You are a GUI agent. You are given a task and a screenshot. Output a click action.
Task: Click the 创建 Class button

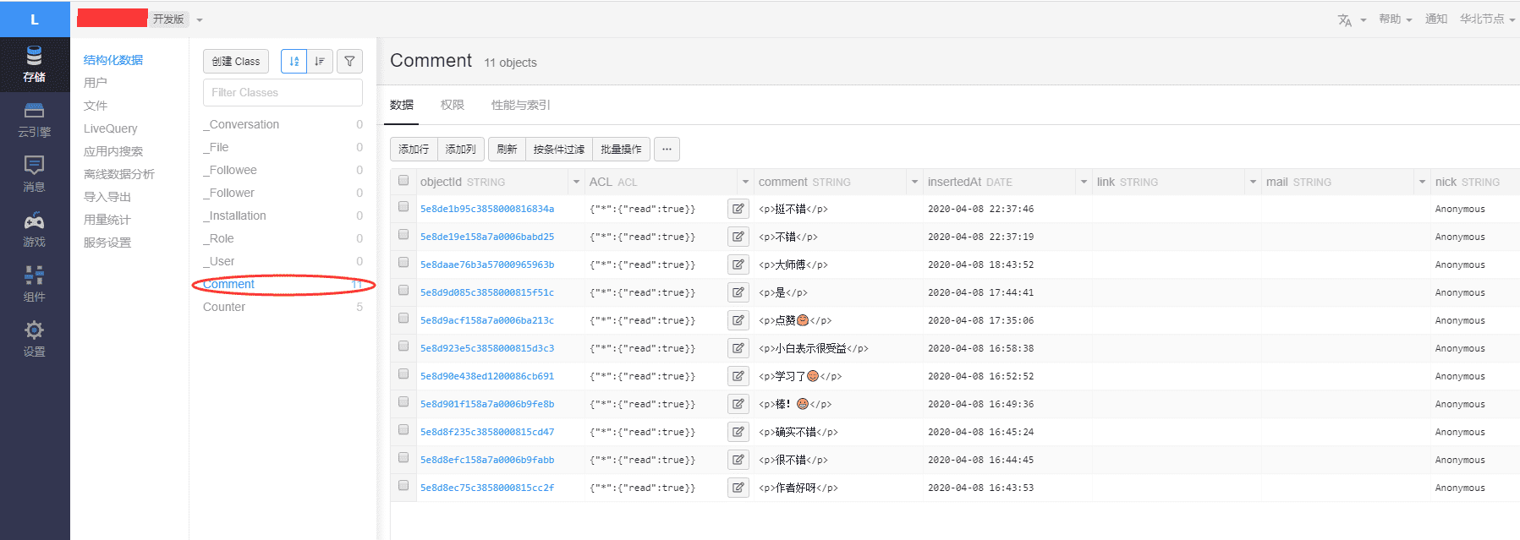236,61
